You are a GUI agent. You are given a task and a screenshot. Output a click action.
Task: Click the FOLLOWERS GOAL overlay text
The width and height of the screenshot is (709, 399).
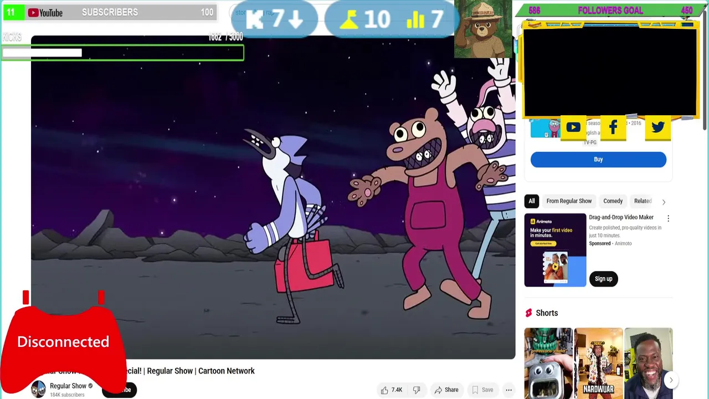[x=610, y=11]
